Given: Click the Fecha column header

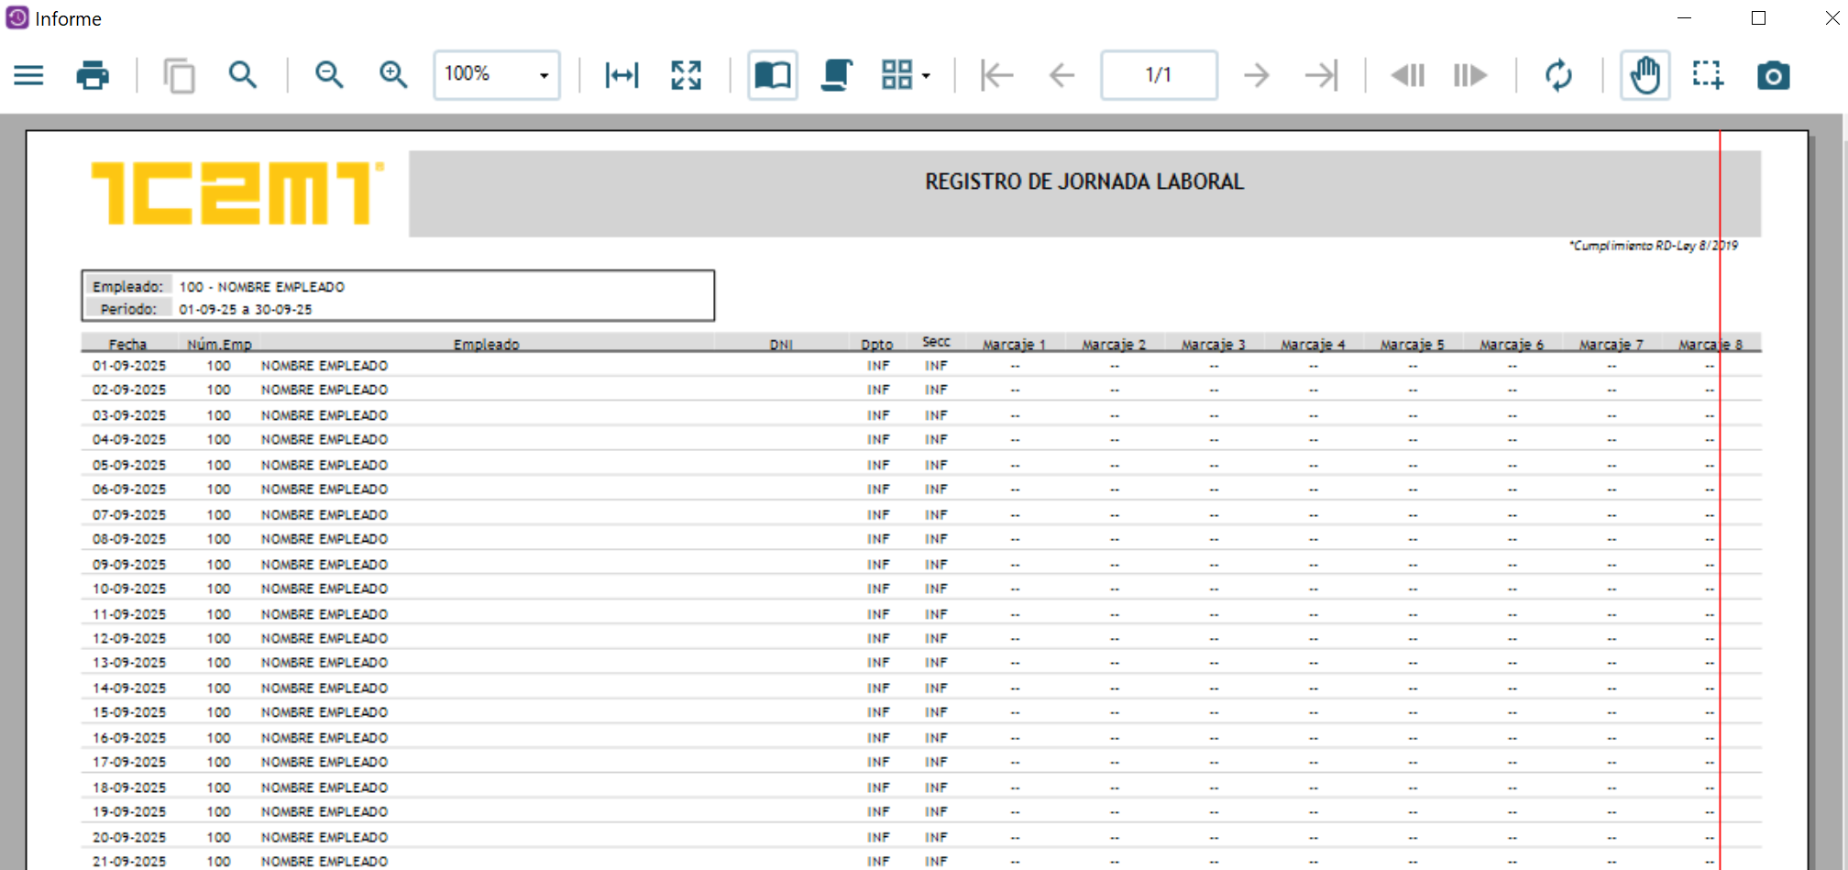Looking at the screenshot, I should [x=127, y=345].
